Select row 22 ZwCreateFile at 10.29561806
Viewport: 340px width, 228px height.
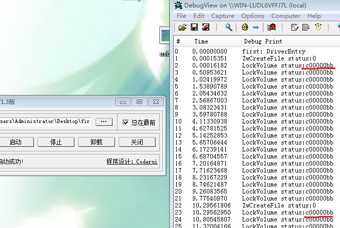[x=257, y=205]
